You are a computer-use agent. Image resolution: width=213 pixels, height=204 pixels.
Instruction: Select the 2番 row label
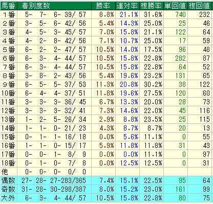[x=9, y=24]
